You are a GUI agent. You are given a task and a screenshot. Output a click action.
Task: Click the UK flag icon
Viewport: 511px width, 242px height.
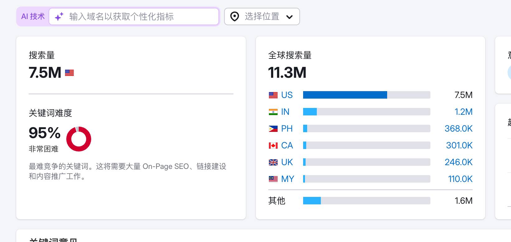[x=273, y=162]
